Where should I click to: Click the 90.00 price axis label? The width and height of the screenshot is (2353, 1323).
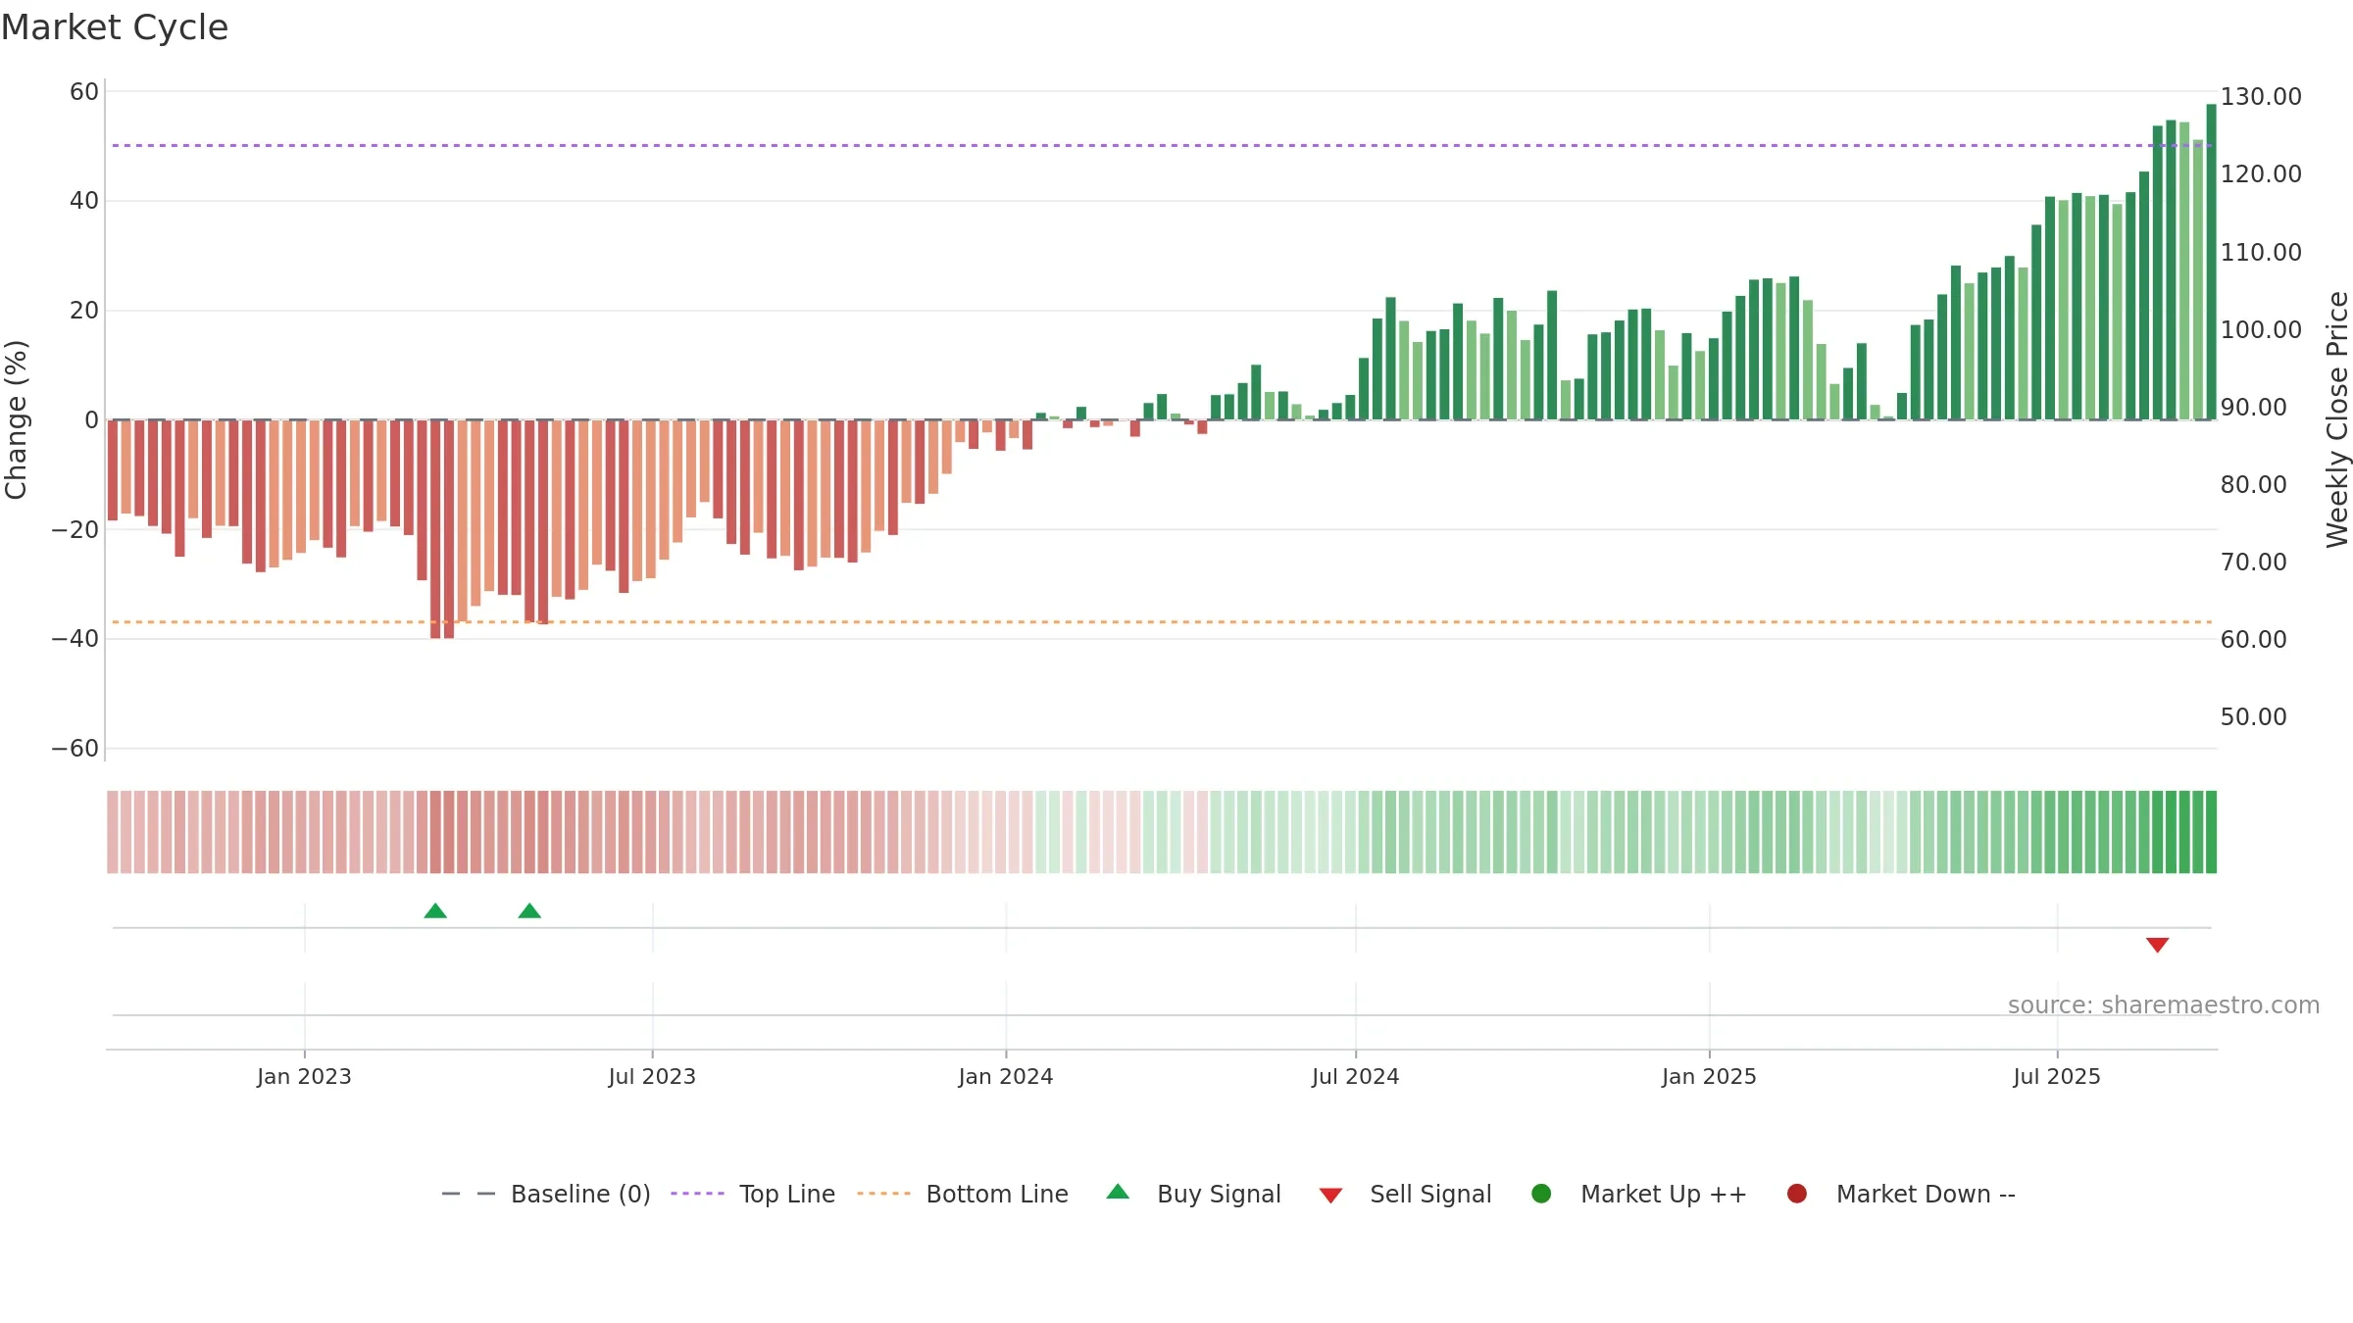coord(2253,408)
